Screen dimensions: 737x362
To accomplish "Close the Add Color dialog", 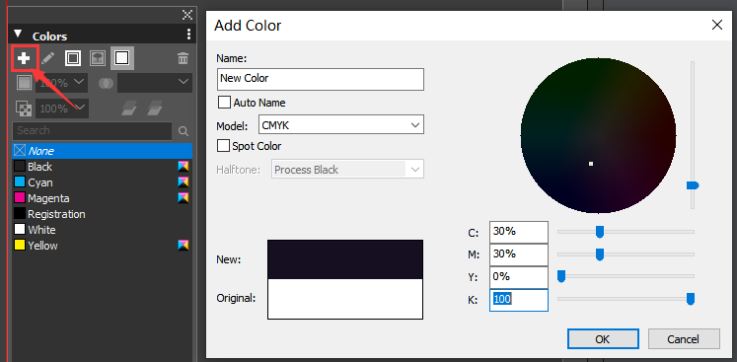I will pos(717,25).
